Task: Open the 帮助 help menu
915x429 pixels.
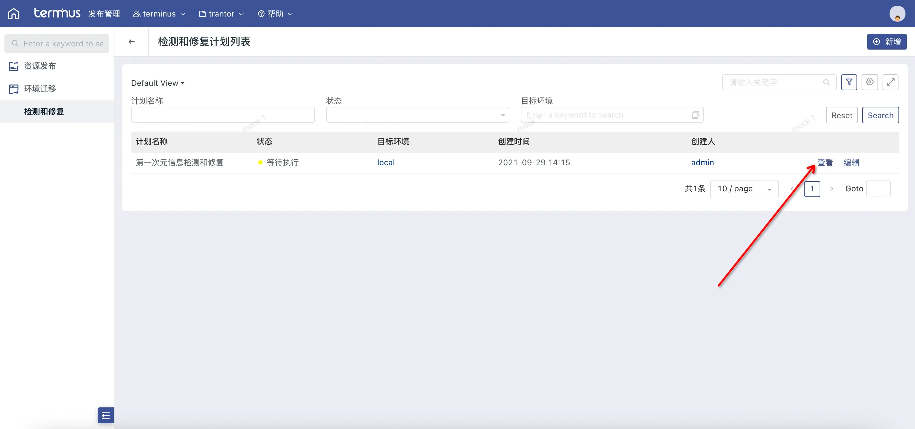Action: pos(275,14)
